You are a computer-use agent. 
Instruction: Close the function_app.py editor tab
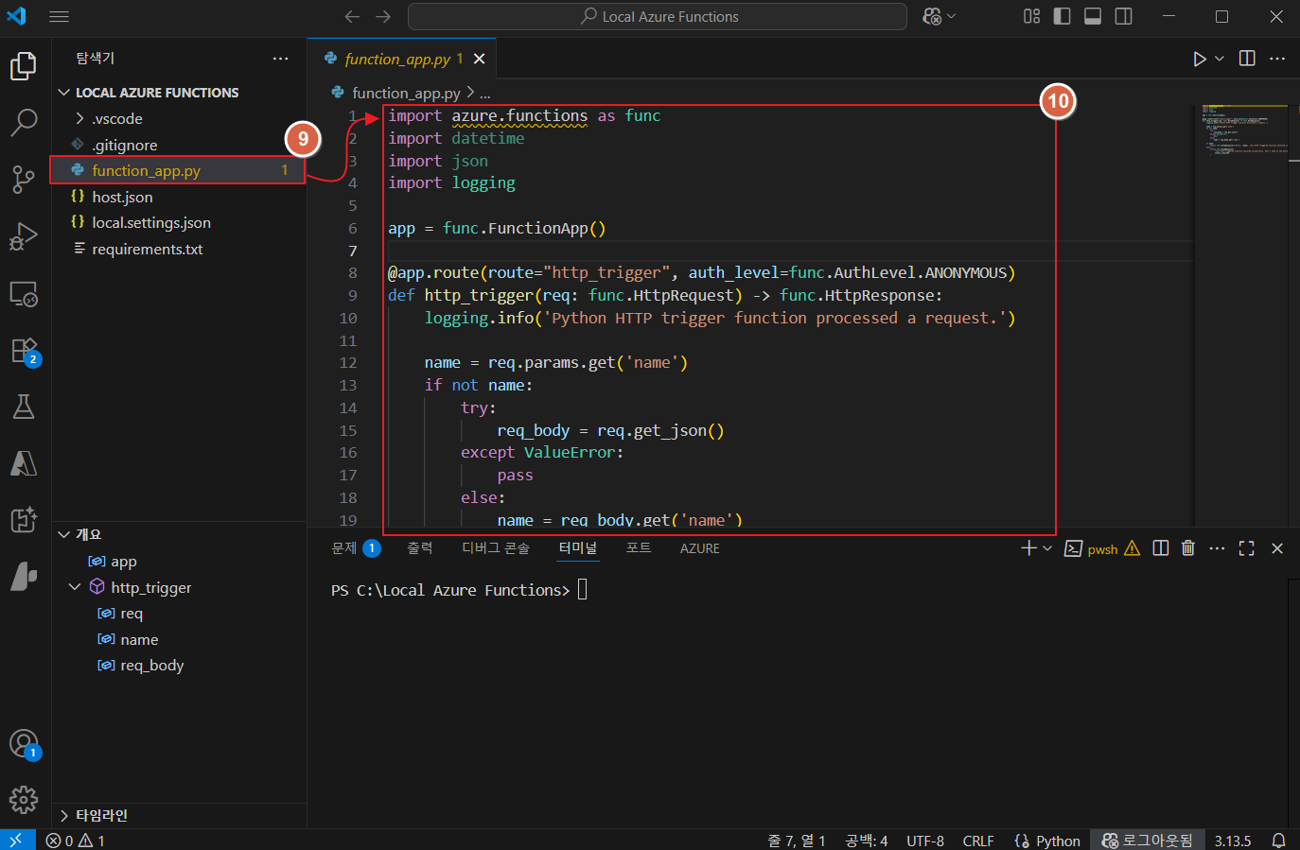[480, 59]
